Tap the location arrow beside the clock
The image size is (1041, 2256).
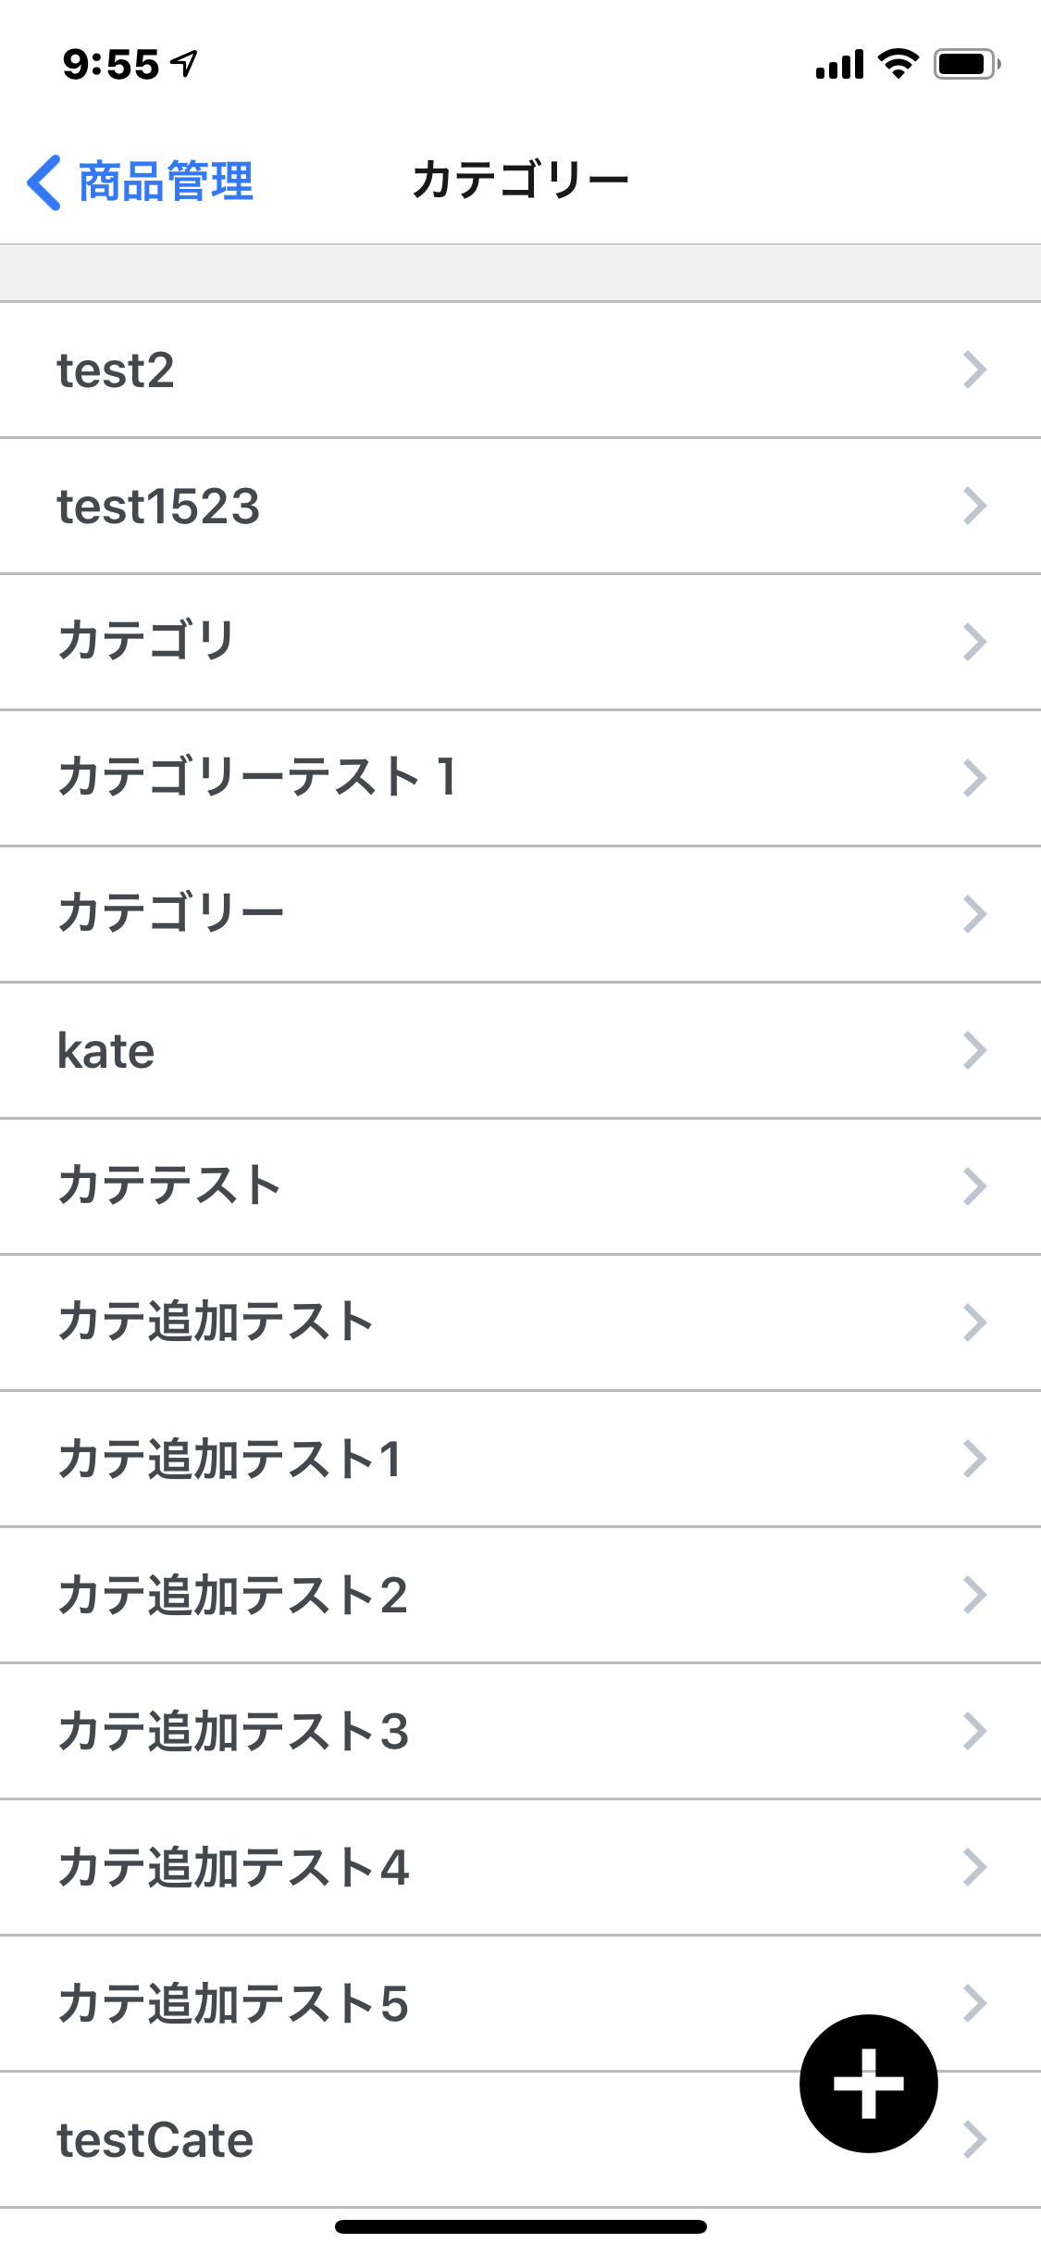[186, 64]
